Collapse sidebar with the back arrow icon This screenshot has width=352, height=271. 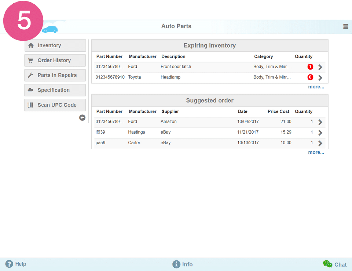point(82,118)
